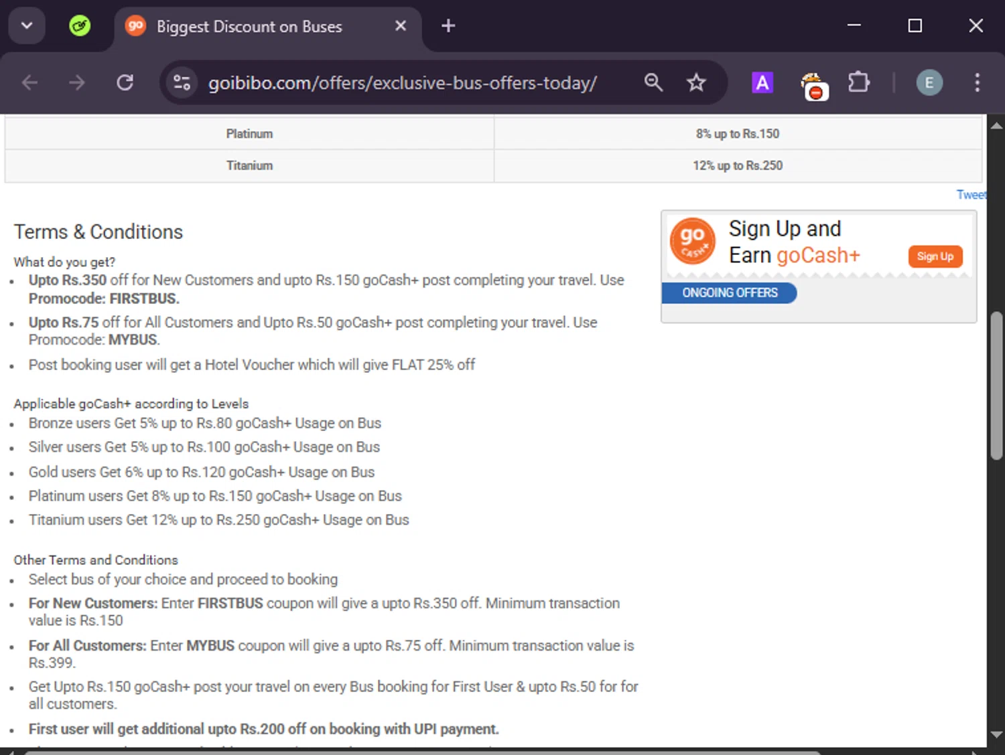The height and width of the screenshot is (755, 1005).
Task: Click the For All Customers: bold text
Action: (87, 646)
